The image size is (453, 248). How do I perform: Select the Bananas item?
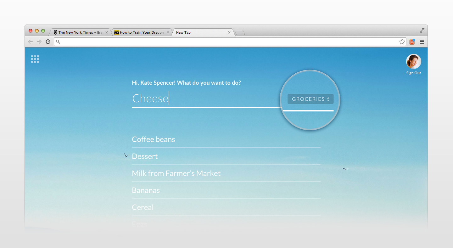tap(226, 190)
